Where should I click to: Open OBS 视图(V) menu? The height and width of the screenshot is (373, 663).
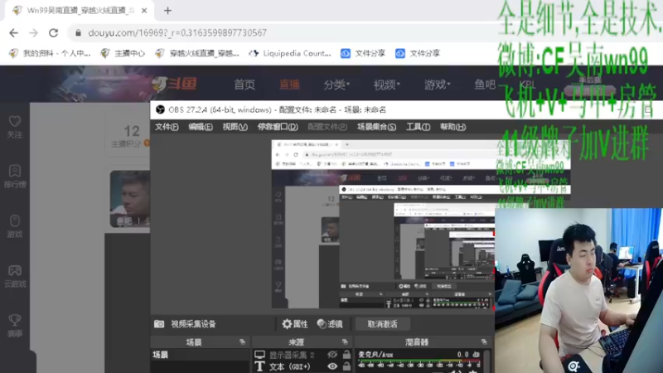click(235, 127)
